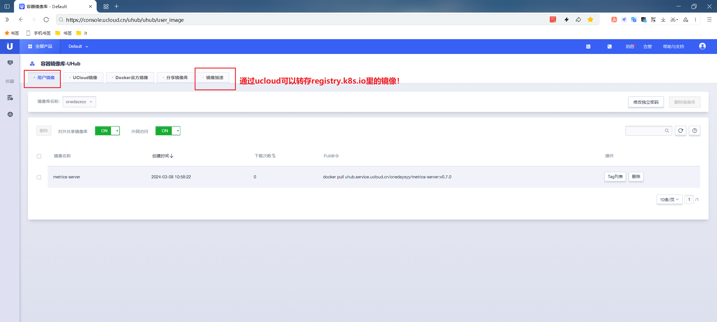717x322 pixels.
Task: Click the sidebar server storage icon
Action: [x=10, y=98]
